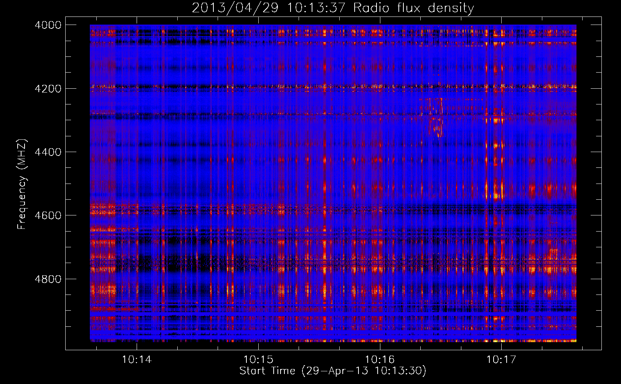Click the Start Time x-axis label
This screenshot has width=621, height=384.
[x=333, y=371]
